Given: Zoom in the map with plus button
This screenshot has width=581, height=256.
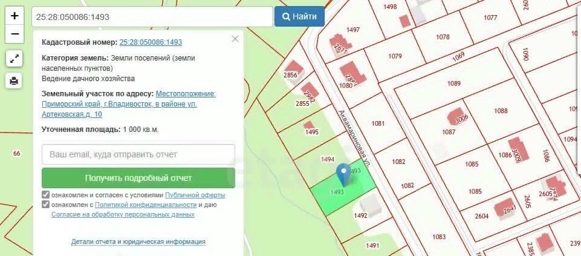Looking at the screenshot, I should (15, 16).
